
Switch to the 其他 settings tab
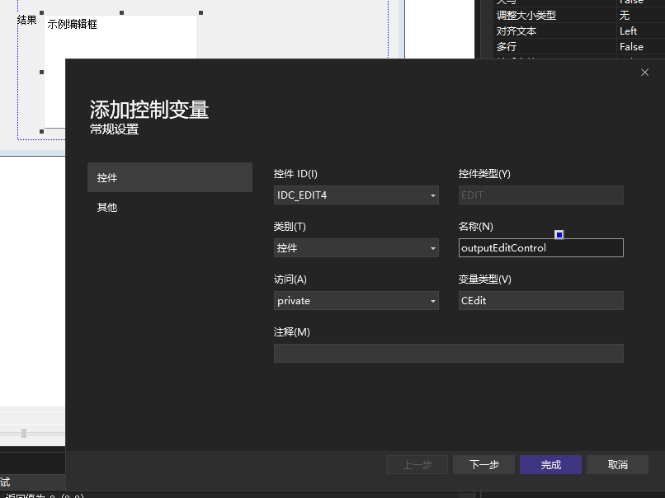pyautogui.click(x=106, y=207)
